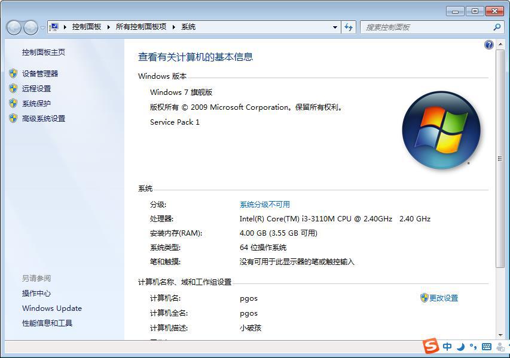The width and height of the screenshot is (510, 358).
Task: Open 高级系统设置 link
Action: coord(44,119)
